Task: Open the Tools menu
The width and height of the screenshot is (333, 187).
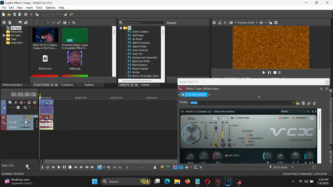Action: tap(39, 8)
